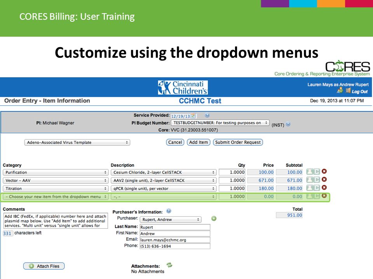The height and width of the screenshot is (279, 373).
Task: Click the 331 characters left counter
Action: coord(7,233)
